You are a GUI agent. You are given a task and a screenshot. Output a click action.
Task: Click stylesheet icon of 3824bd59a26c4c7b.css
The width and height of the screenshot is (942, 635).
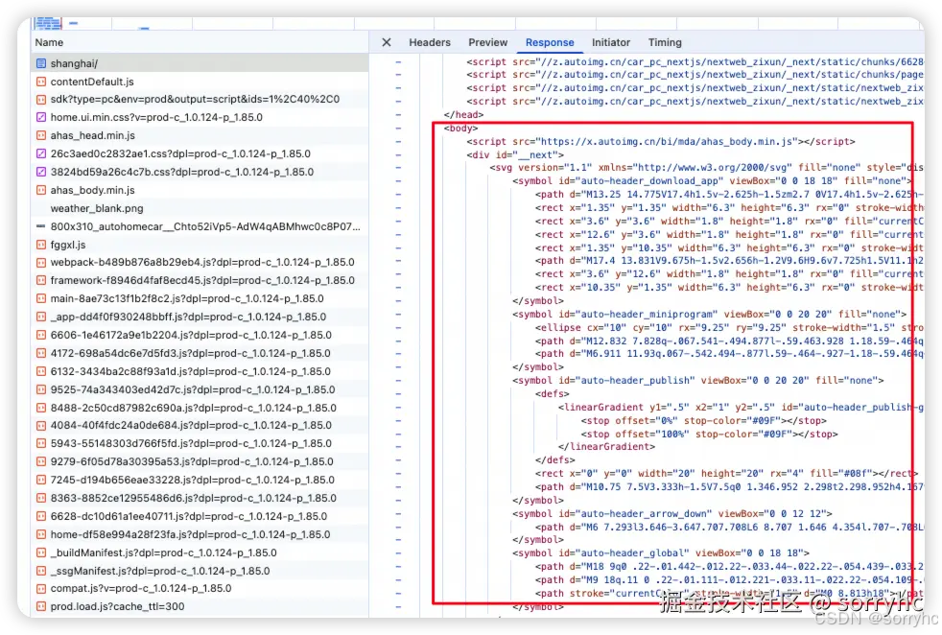point(41,172)
